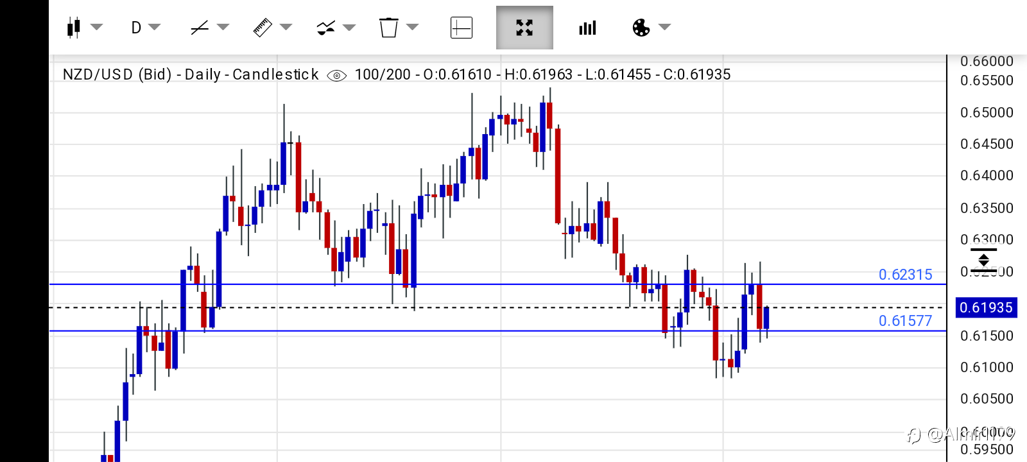Click the 0.63500 price axis label
This screenshot has width=1027, height=462.
pos(987,208)
